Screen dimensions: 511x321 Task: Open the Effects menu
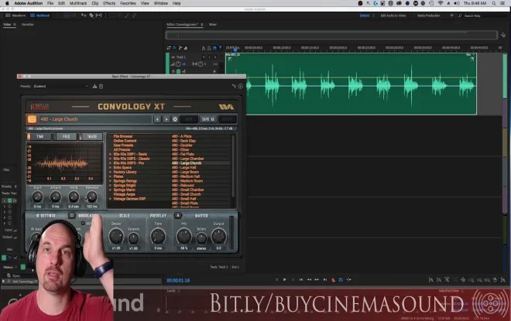click(109, 3)
